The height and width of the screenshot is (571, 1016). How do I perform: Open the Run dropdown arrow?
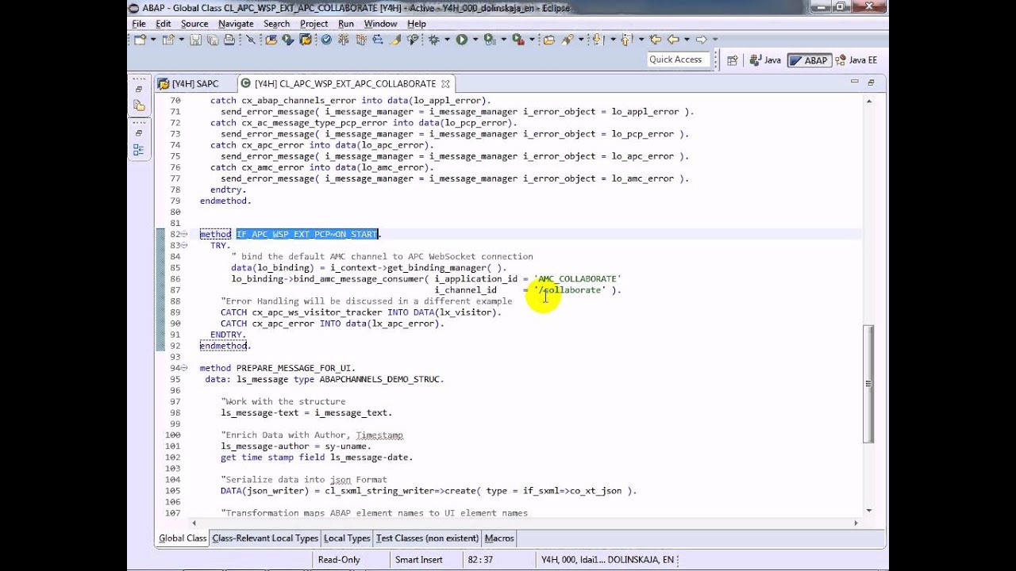475,40
